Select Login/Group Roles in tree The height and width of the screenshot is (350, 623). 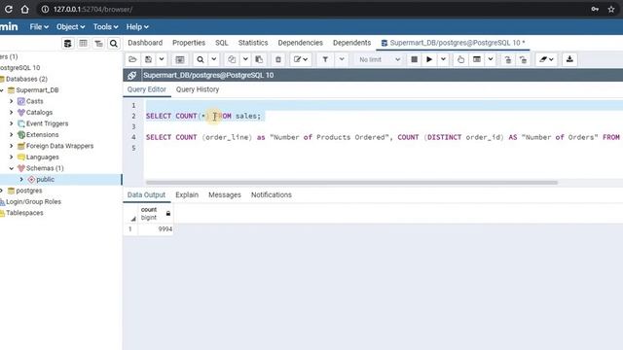(33, 202)
